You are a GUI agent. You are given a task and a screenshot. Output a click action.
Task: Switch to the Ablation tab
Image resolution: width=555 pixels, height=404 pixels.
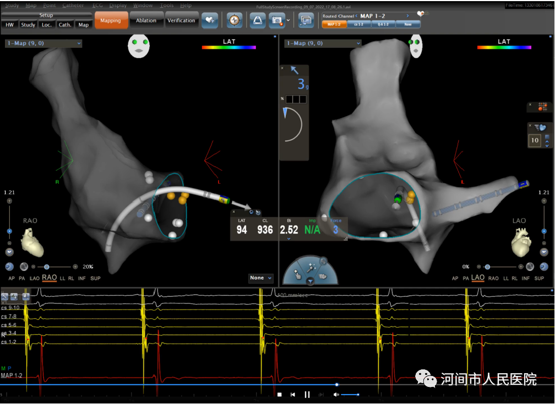click(x=146, y=20)
